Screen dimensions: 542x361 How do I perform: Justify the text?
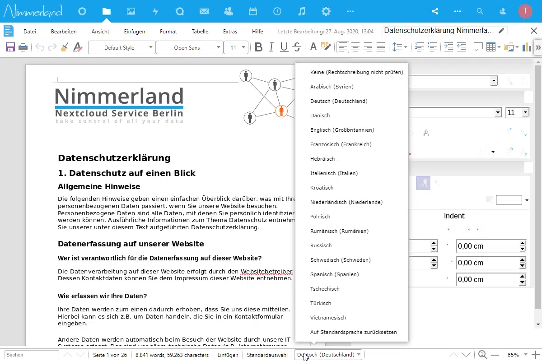pos(381,47)
